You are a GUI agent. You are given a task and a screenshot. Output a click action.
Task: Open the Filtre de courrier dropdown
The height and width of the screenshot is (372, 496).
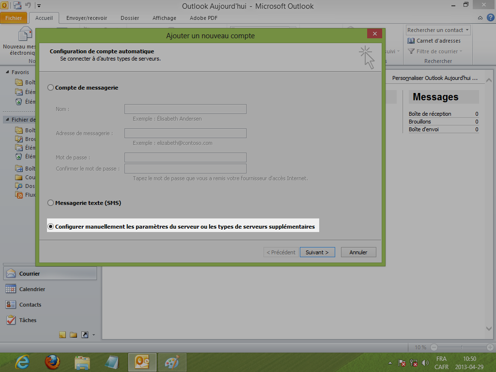coord(435,51)
